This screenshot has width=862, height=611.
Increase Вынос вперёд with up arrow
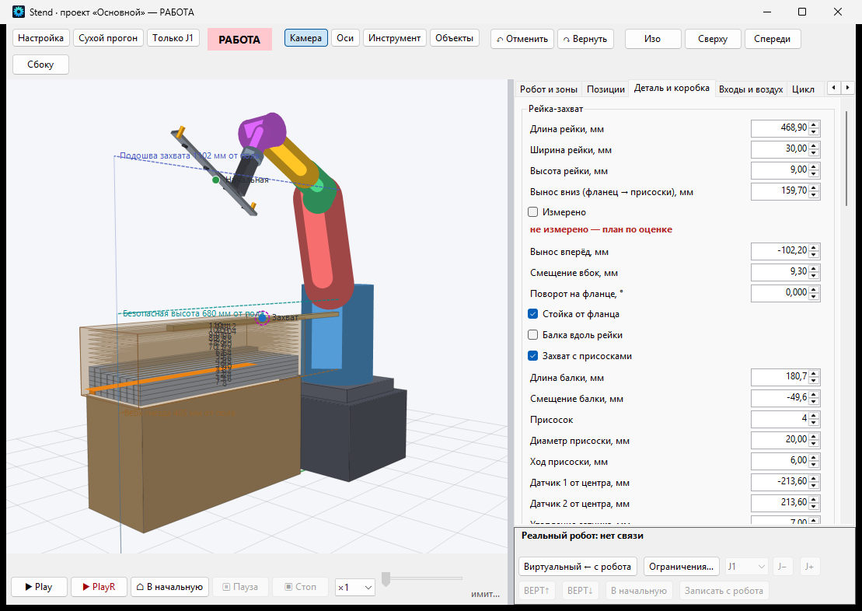click(x=814, y=247)
